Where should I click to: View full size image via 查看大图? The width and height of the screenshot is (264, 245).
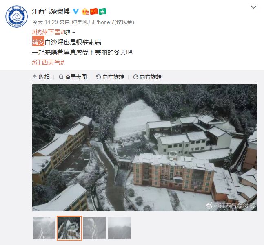pos(73,77)
